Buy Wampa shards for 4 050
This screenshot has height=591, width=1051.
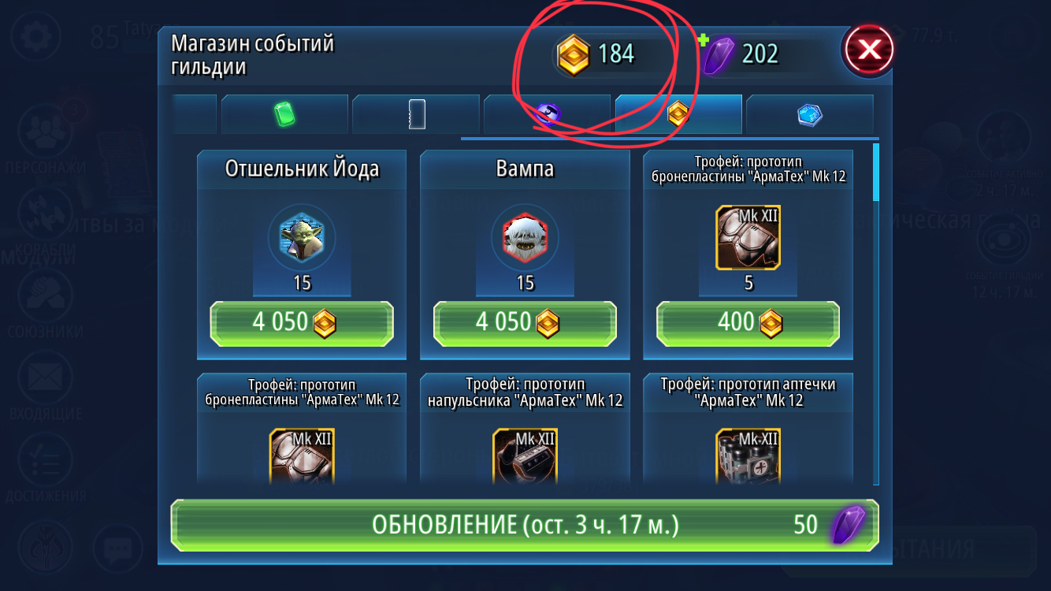[525, 322]
